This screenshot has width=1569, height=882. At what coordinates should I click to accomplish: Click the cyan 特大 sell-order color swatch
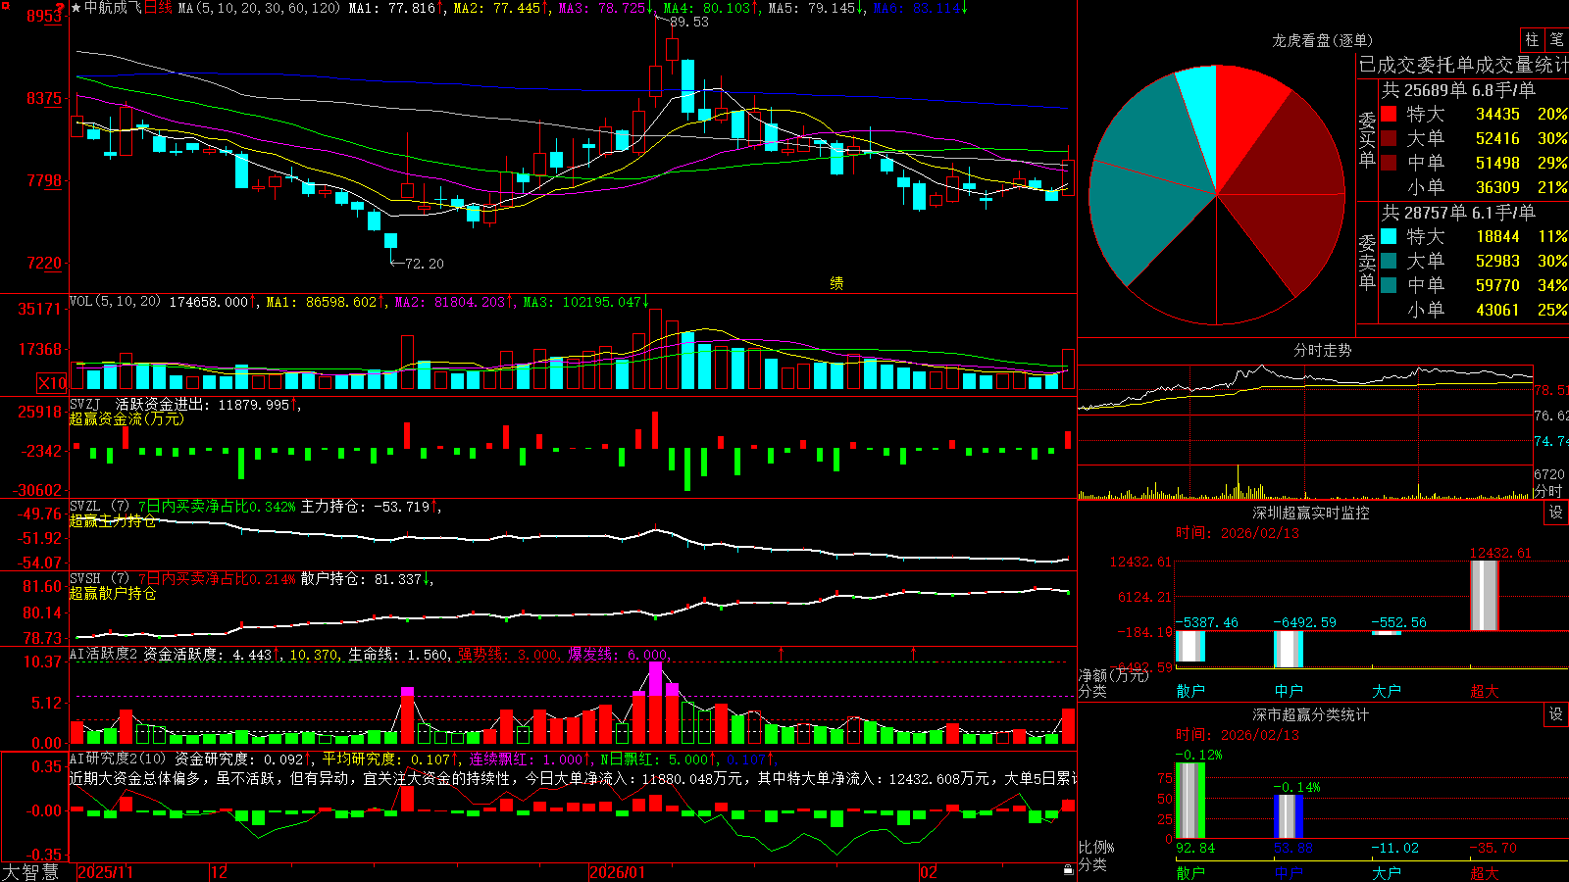click(x=1389, y=236)
